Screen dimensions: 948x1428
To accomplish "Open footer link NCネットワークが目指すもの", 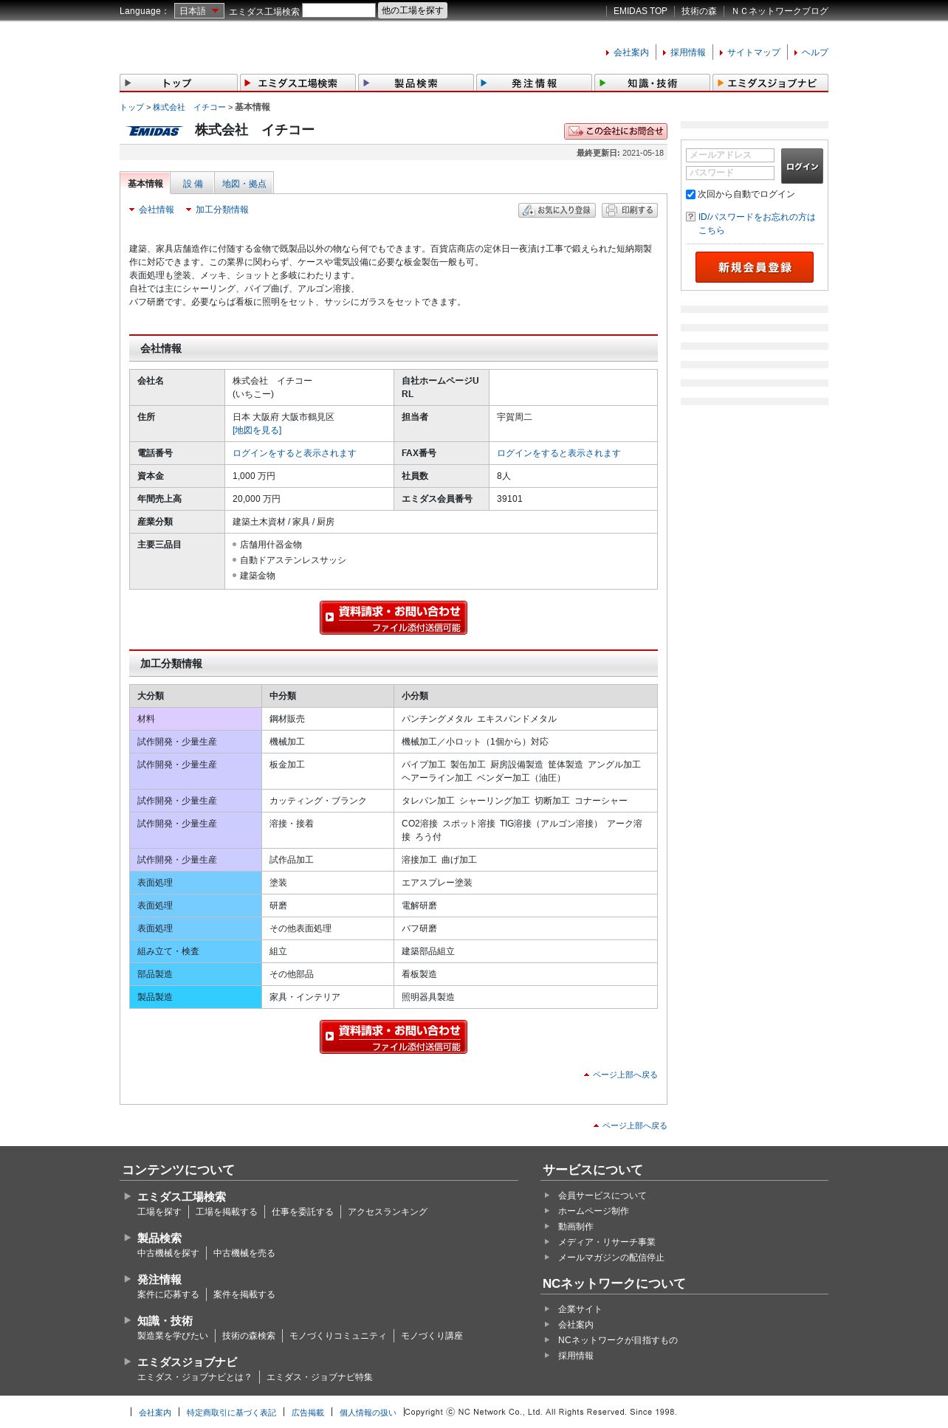I will (x=618, y=1340).
